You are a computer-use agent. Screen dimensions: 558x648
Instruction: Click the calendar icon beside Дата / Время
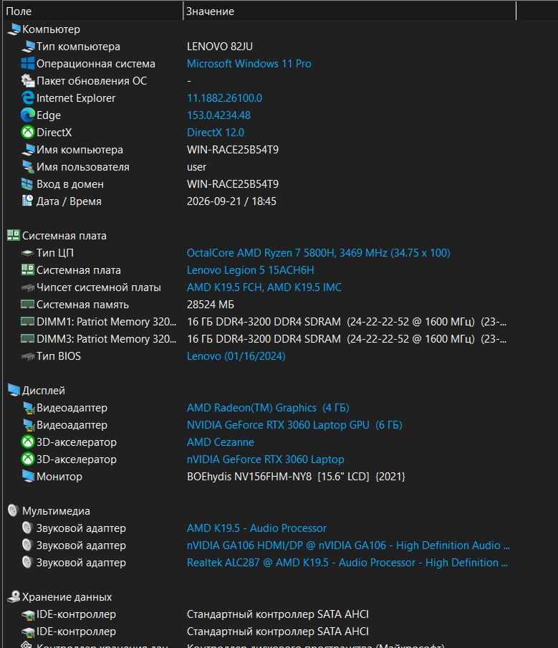[28, 201]
